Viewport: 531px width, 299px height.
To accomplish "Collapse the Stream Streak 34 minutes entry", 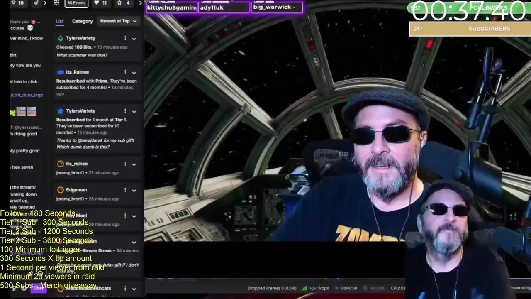I will coord(134,242).
